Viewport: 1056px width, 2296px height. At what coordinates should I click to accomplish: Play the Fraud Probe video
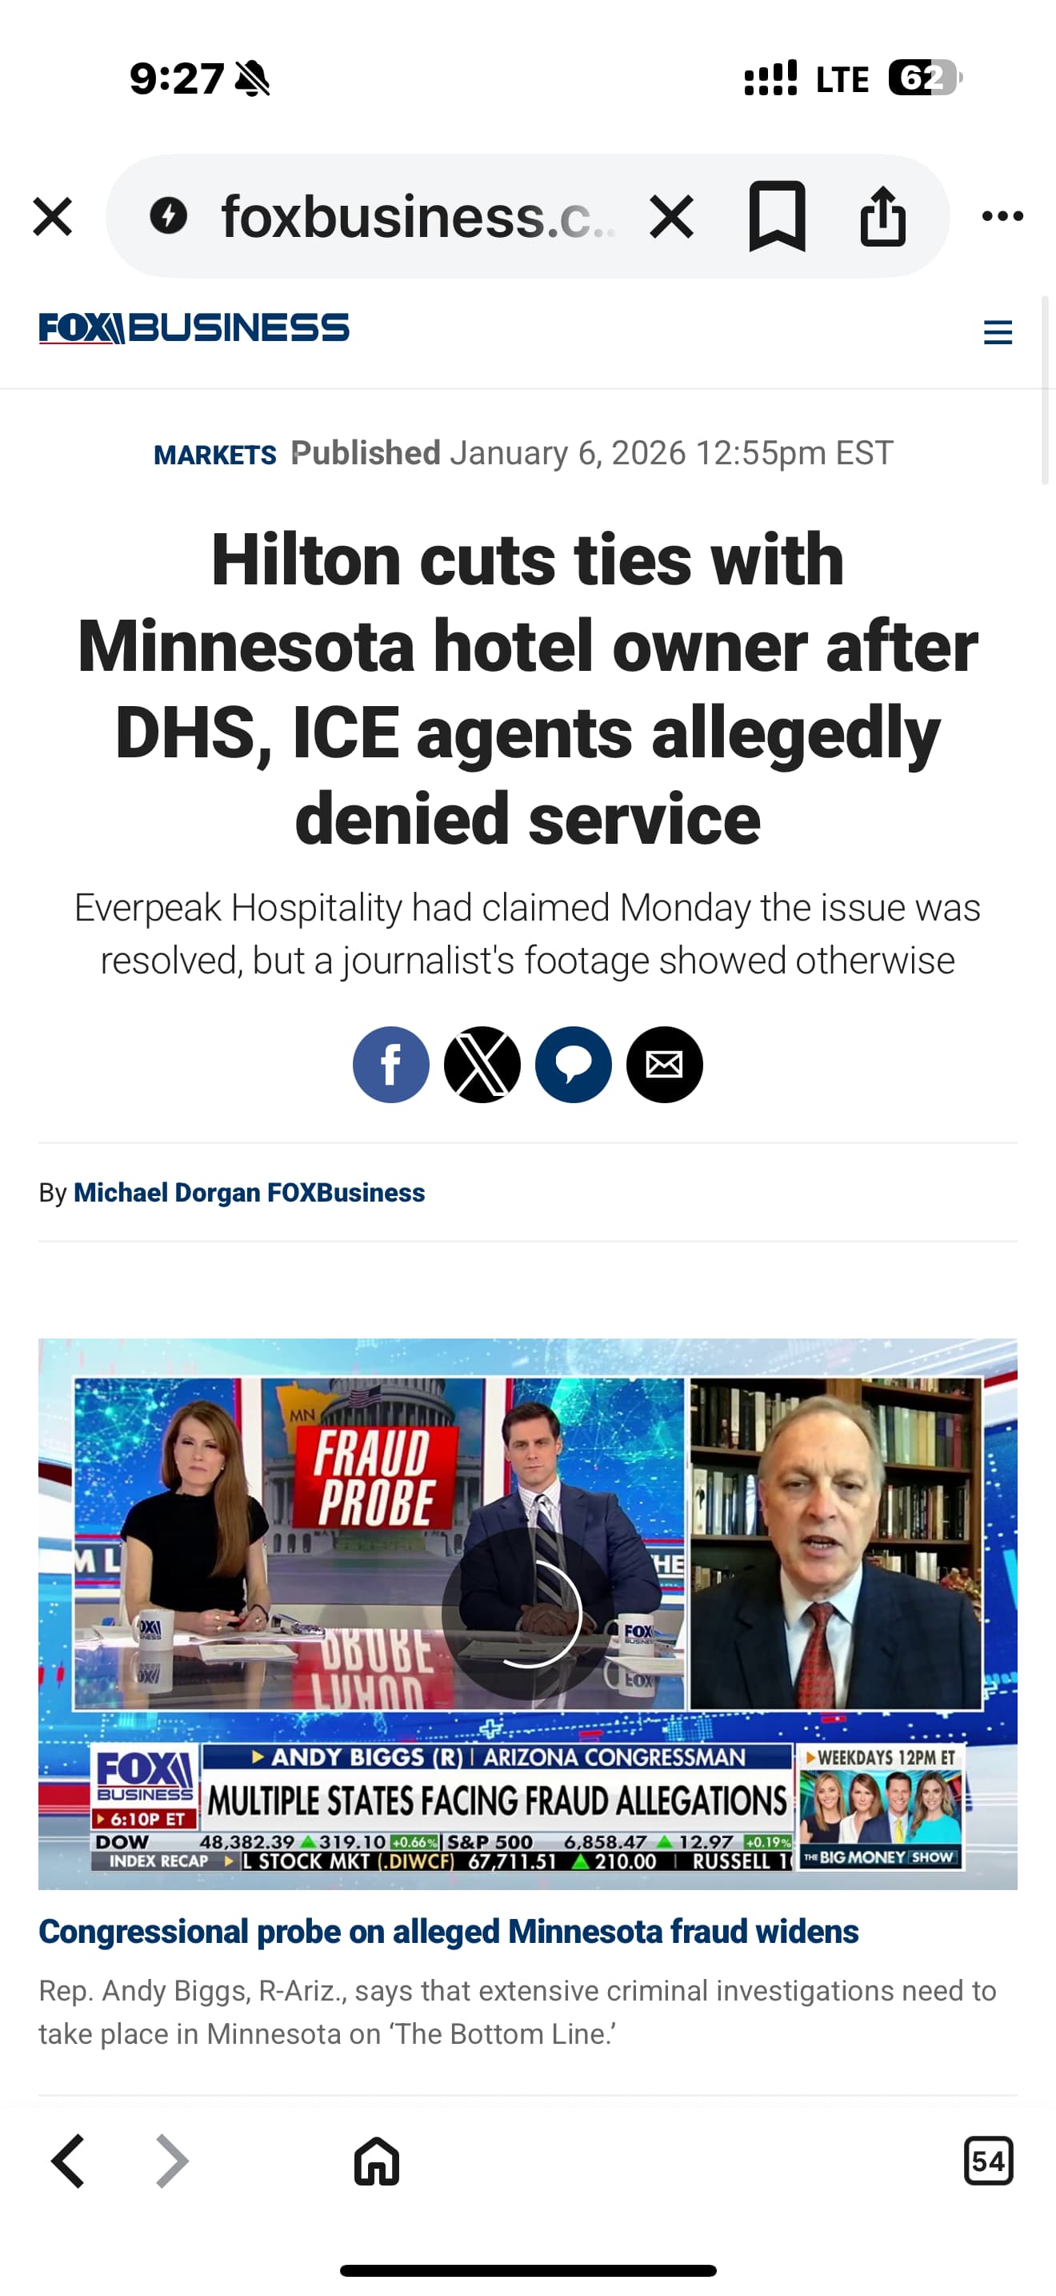(x=527, y=1613)
